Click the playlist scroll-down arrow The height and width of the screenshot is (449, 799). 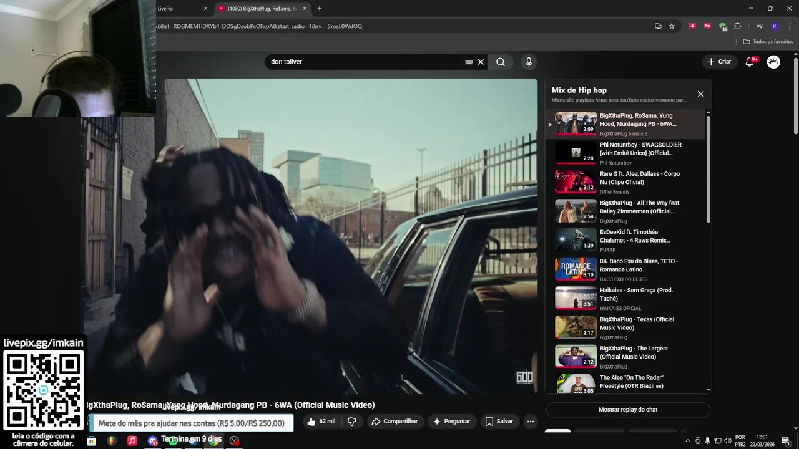point(708,390)
